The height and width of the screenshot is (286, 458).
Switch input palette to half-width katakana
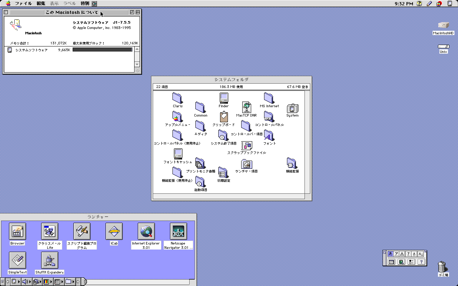coord(408,254)
